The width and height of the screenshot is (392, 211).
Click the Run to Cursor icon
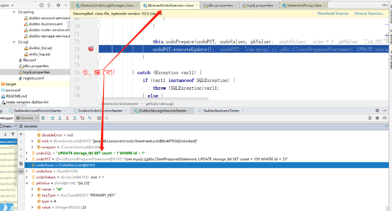coord(90,118)
